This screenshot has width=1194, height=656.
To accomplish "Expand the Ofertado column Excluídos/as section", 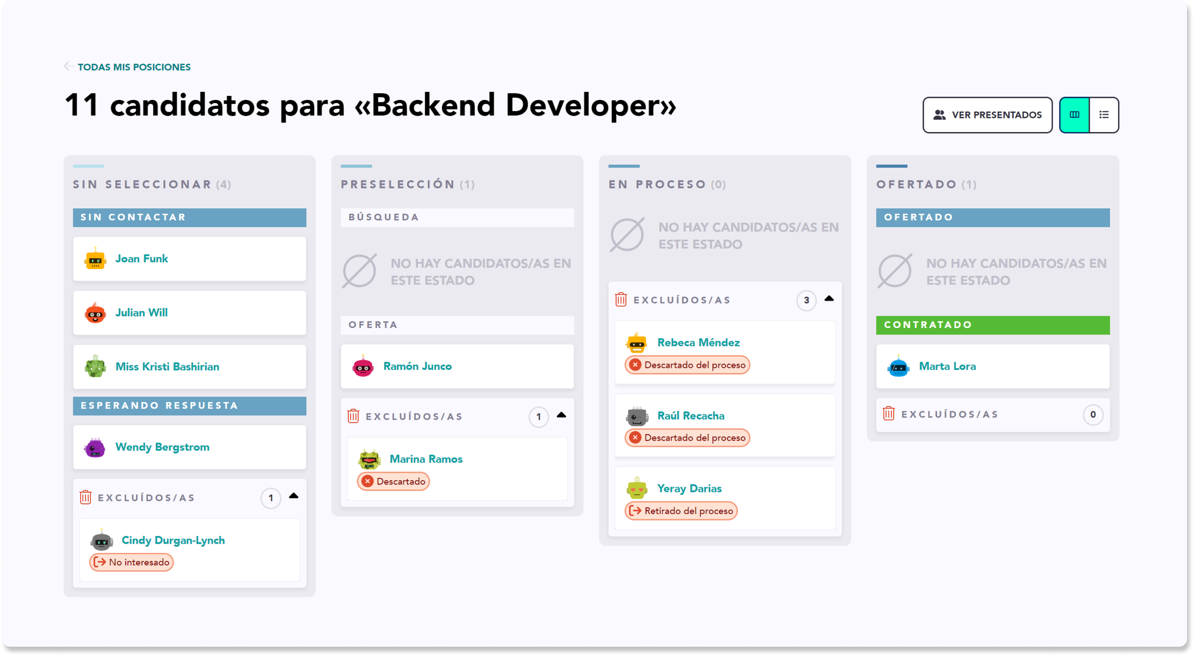I will (993, 414).
